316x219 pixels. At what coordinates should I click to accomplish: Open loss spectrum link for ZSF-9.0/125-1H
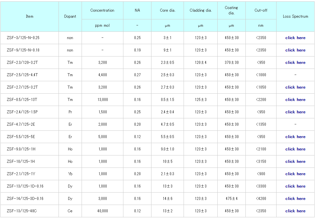(x=295, y=149)
